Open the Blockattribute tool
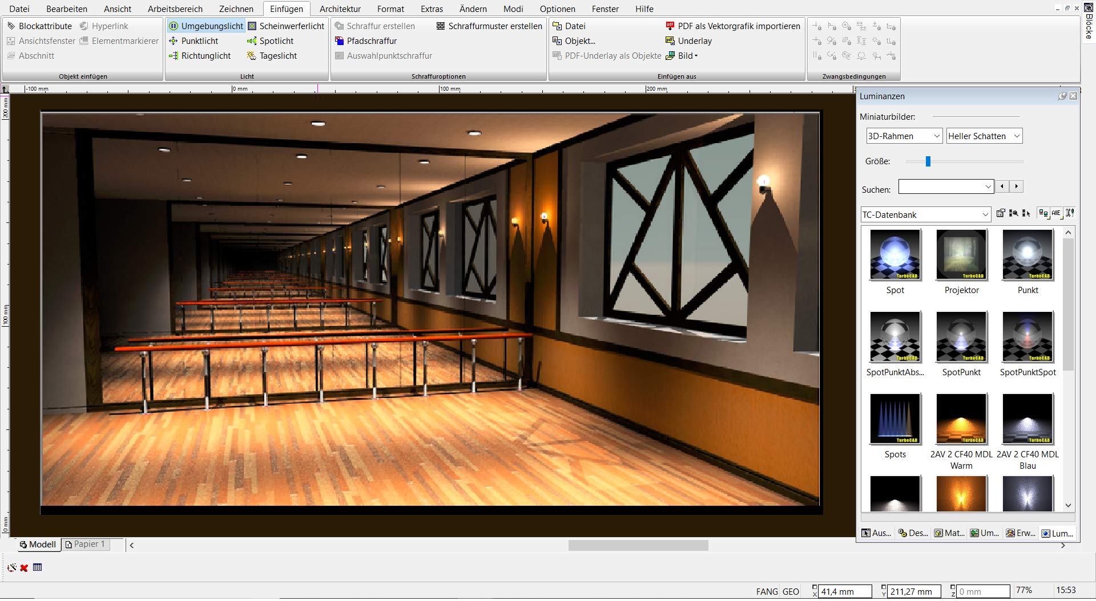The image size is (1096, 601). click(39, 26)
